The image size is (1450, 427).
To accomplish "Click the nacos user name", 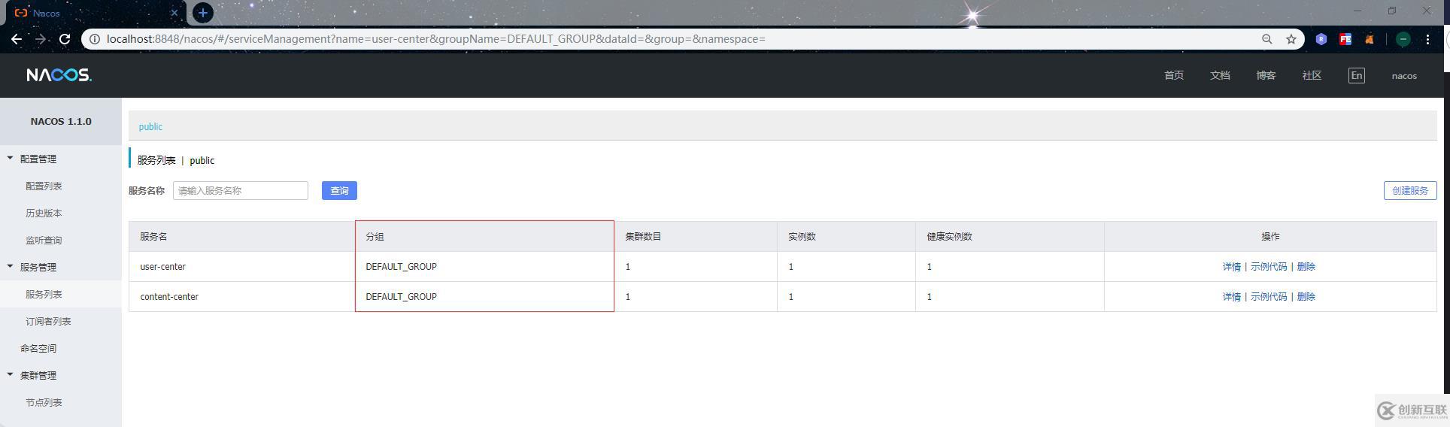I will coord(1404,76).
